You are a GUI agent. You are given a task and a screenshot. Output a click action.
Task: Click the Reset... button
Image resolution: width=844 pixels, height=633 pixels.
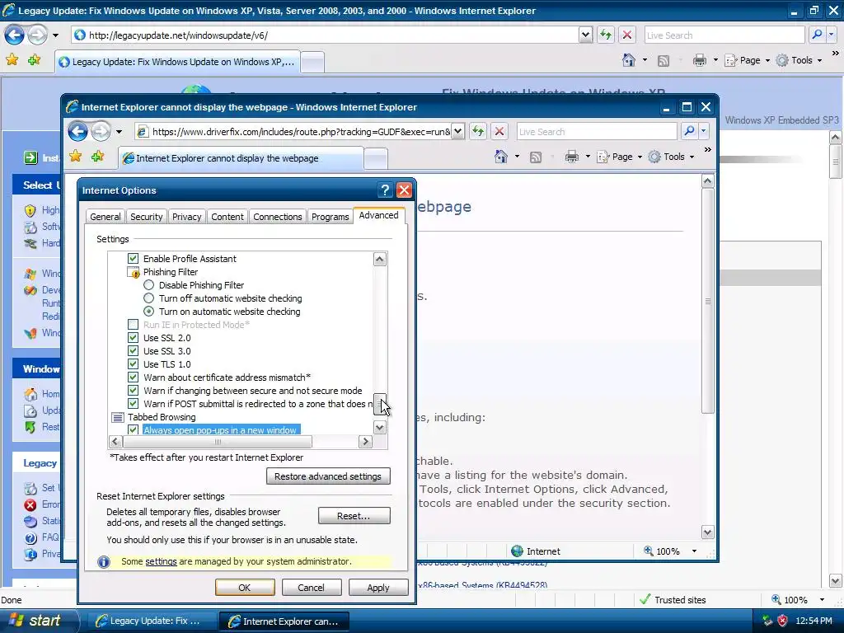pyautogui.click(x=354, y=516)
